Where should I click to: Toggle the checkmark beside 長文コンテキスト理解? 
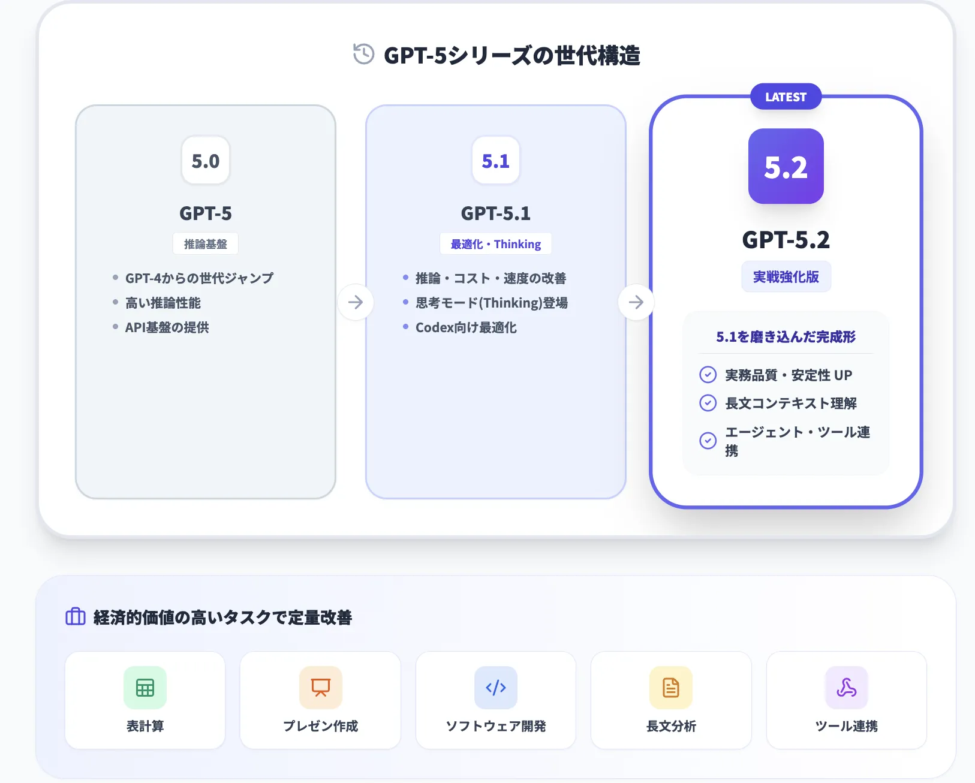[x=708, y=403]
